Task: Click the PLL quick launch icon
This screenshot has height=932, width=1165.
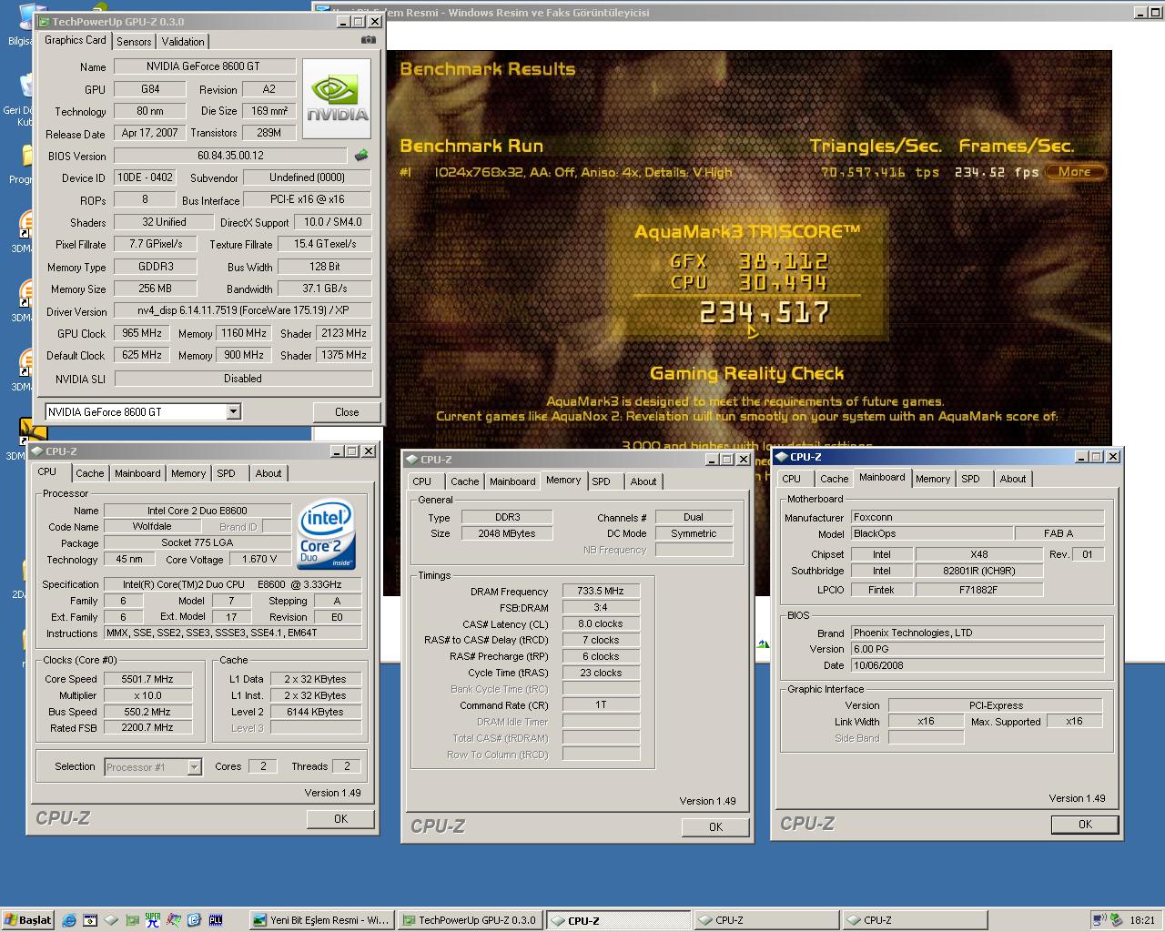Action: [x=216, y=920]
